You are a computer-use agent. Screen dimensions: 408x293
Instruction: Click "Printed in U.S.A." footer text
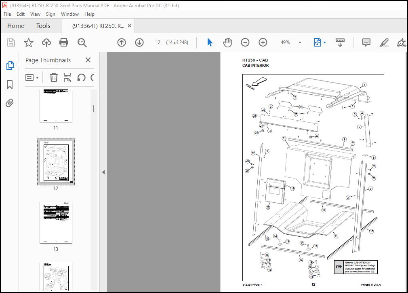371,285
